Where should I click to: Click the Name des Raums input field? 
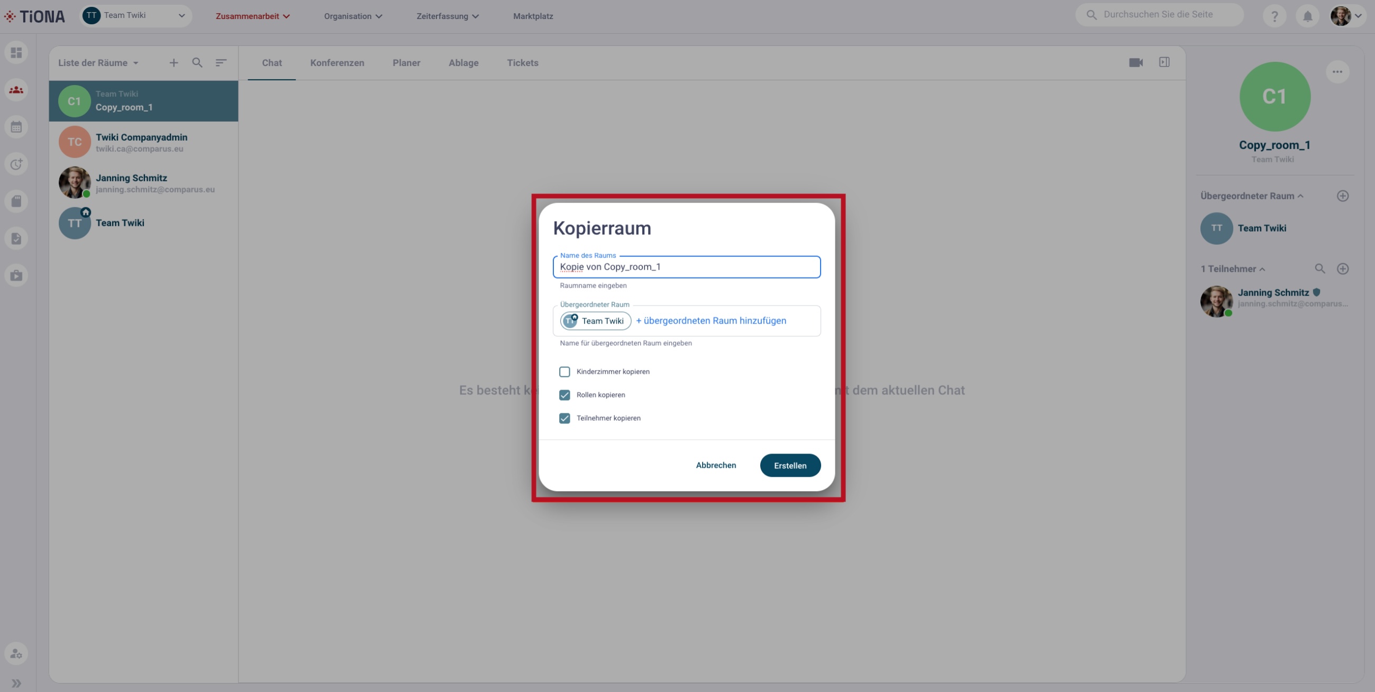point(687,267)
